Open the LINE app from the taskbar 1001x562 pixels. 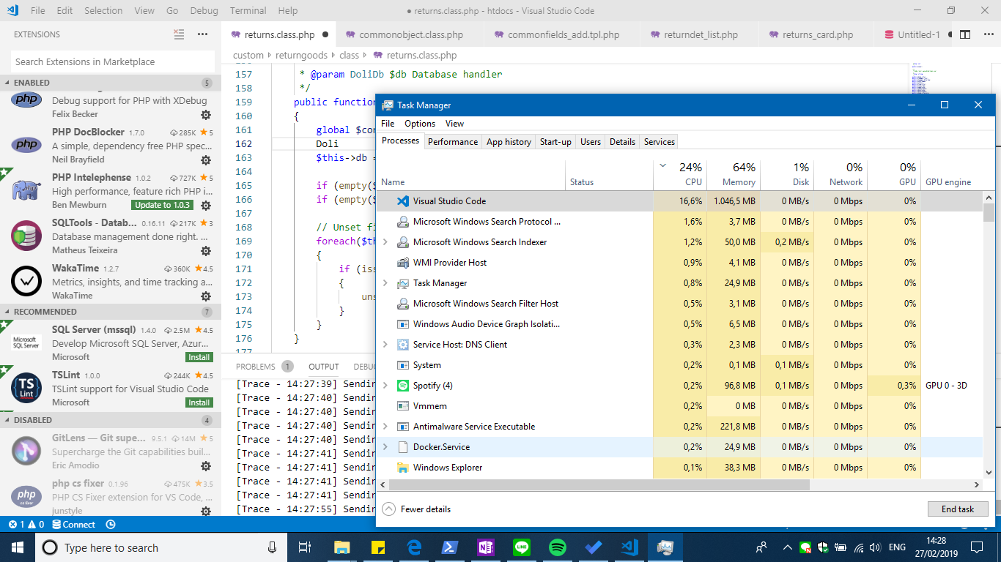pyautogui.click(x=522, y=547)
